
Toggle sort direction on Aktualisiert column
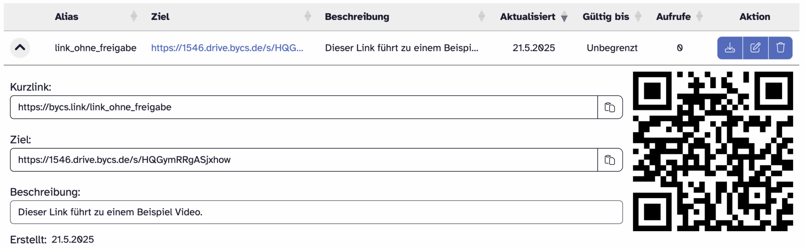point(564,16)
